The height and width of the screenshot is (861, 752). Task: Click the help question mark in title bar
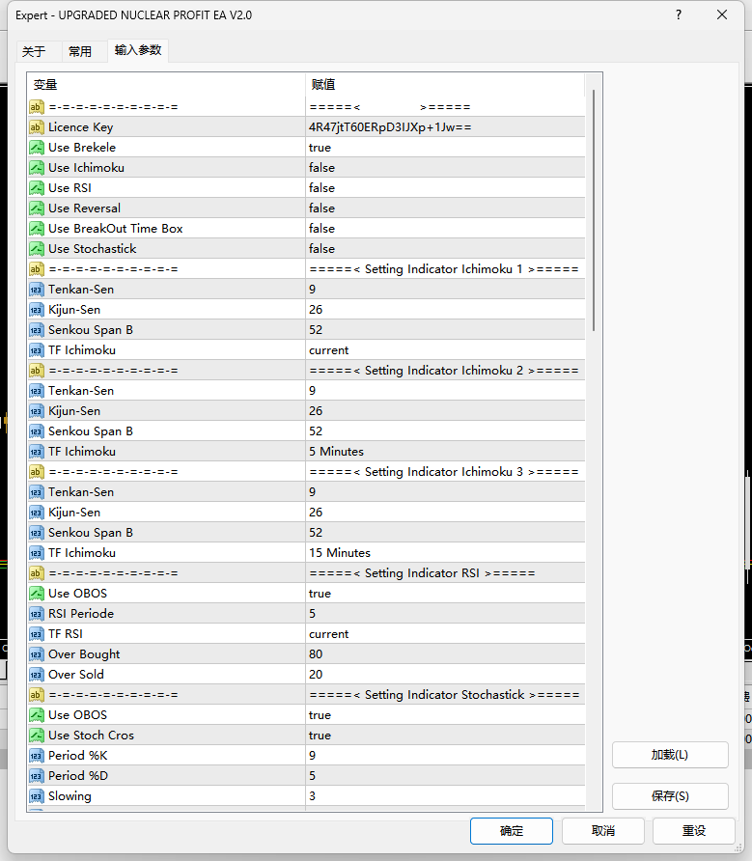(679, 14)
